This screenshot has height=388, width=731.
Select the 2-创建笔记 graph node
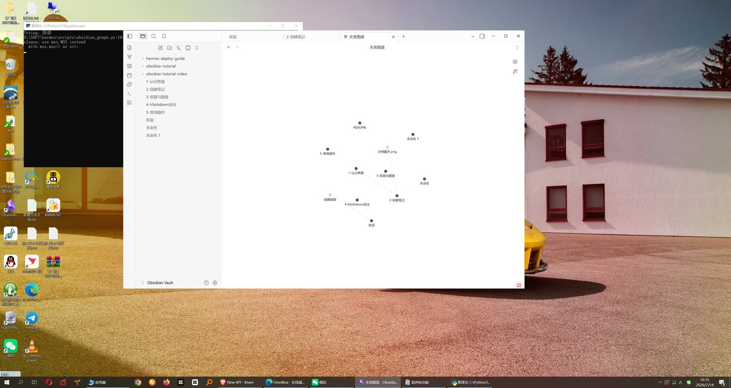coord(397,196)
